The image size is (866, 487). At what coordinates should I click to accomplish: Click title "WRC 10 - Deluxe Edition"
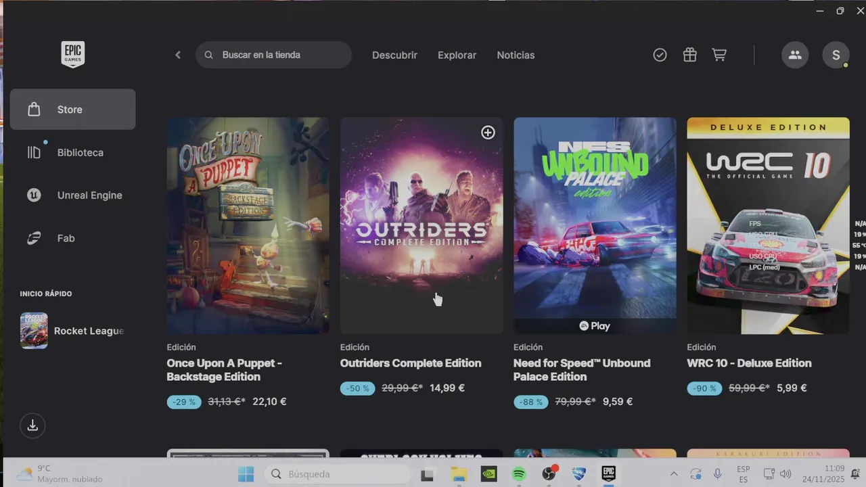click(749, 363)
